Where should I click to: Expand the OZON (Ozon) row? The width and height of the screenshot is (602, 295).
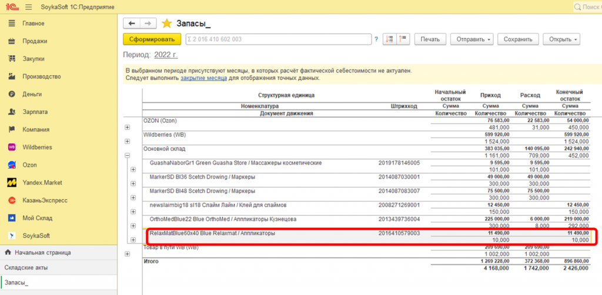coord(128,127)
